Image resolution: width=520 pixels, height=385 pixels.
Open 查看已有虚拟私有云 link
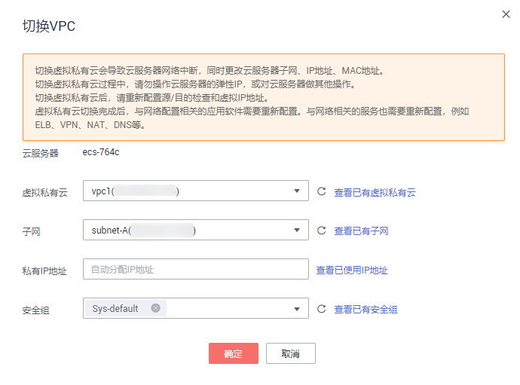[x=375, y=192]
